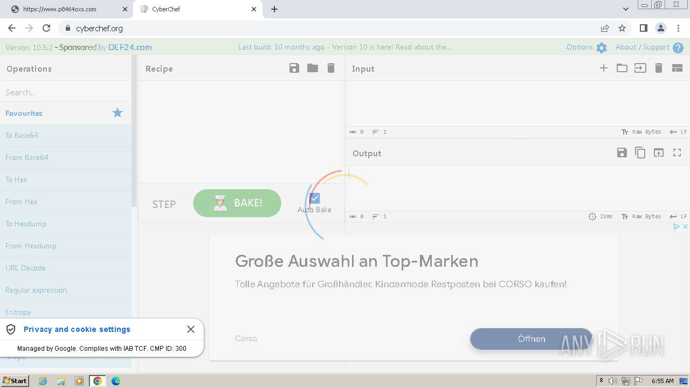Open file explorer from taskbar
This screenshot has height=388, width=690.
(x=61, y=381)
